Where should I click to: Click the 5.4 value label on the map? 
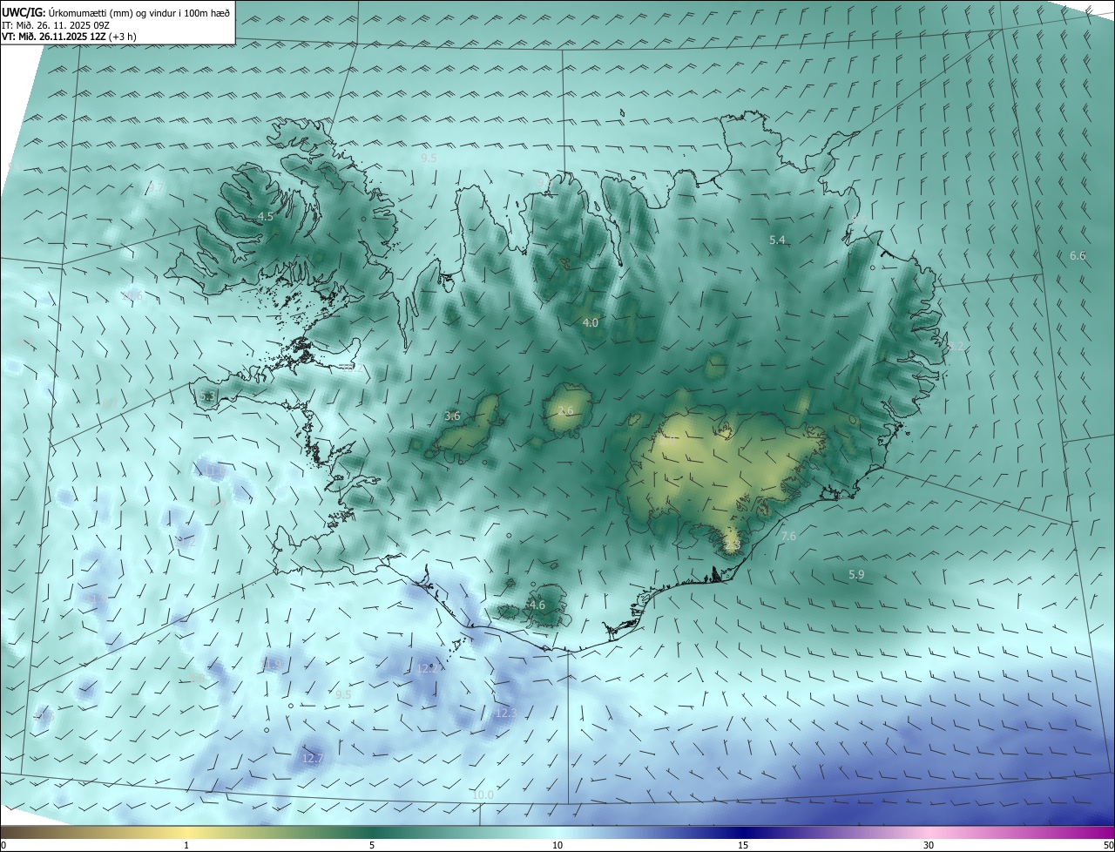pos(778,240)
